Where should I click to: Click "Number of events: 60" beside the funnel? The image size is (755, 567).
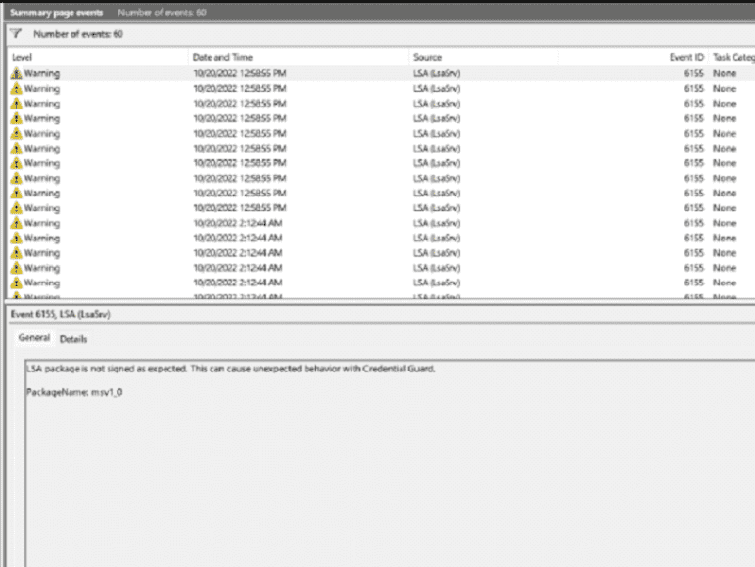tap(78, 34)
